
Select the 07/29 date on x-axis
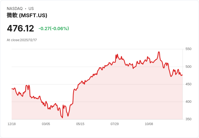115,124
